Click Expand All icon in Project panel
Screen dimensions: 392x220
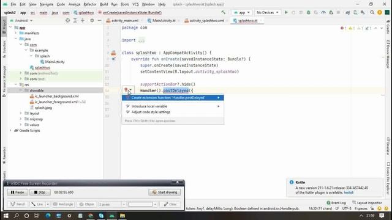pos(75,20)
